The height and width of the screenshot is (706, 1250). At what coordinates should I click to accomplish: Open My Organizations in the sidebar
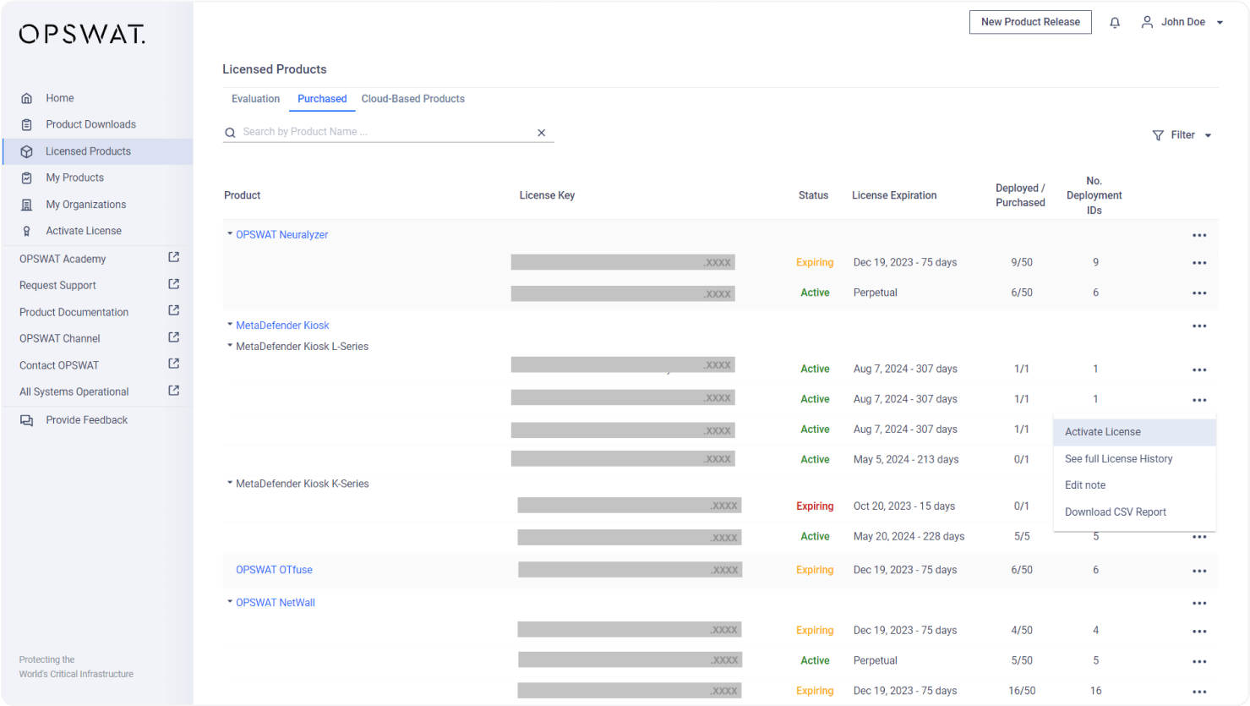pos(85,205)
